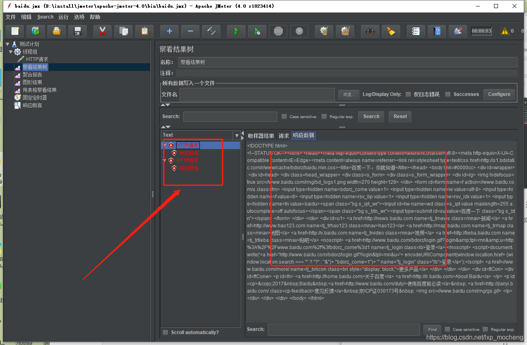Click the Toggle enable/disable icon

pyautogui.click(x=211, y=31)
